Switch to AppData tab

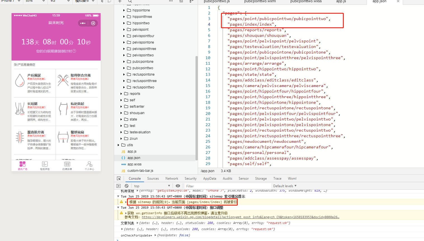point(209,179)
